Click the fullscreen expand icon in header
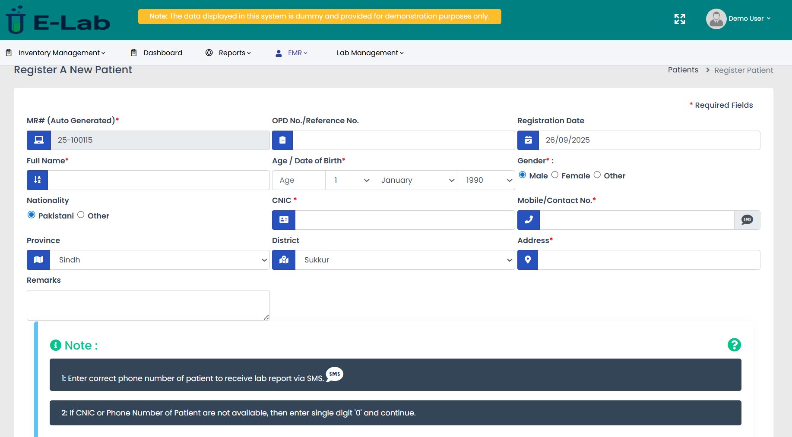The image size is (792, 437). [x=680, y=19]
